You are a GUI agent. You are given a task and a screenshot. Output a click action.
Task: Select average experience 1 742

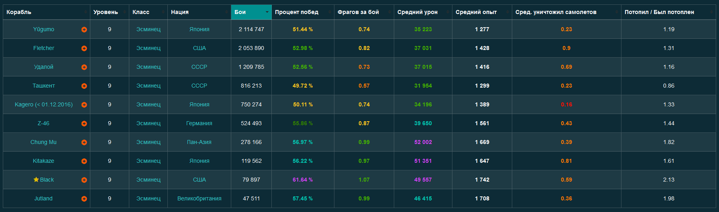pos(482,180)
